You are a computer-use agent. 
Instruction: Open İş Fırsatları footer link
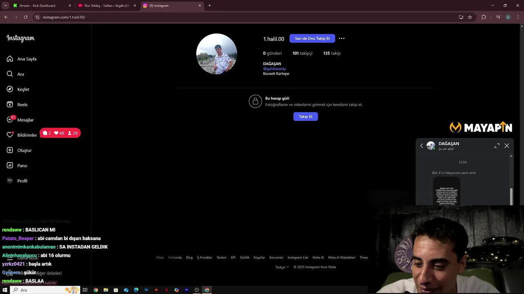click(x=205, y=258)
